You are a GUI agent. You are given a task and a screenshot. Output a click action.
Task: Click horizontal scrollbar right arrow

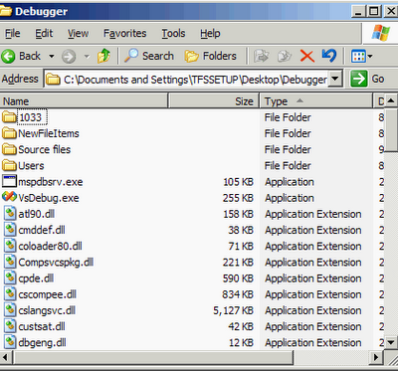(x=376, y=357)
